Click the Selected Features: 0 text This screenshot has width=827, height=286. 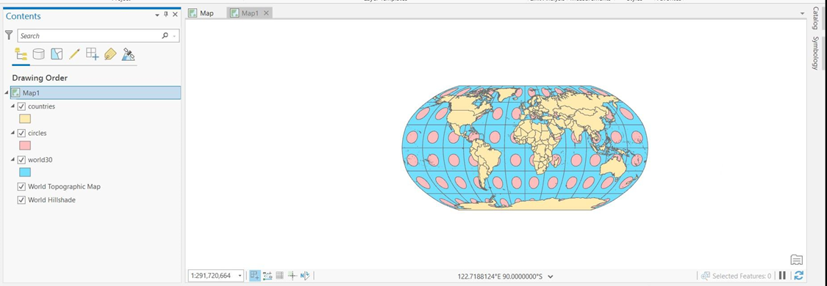[742, 276]
